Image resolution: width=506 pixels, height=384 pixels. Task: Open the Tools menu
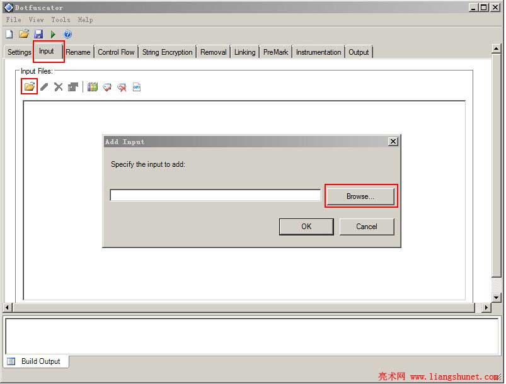(60, 20)
